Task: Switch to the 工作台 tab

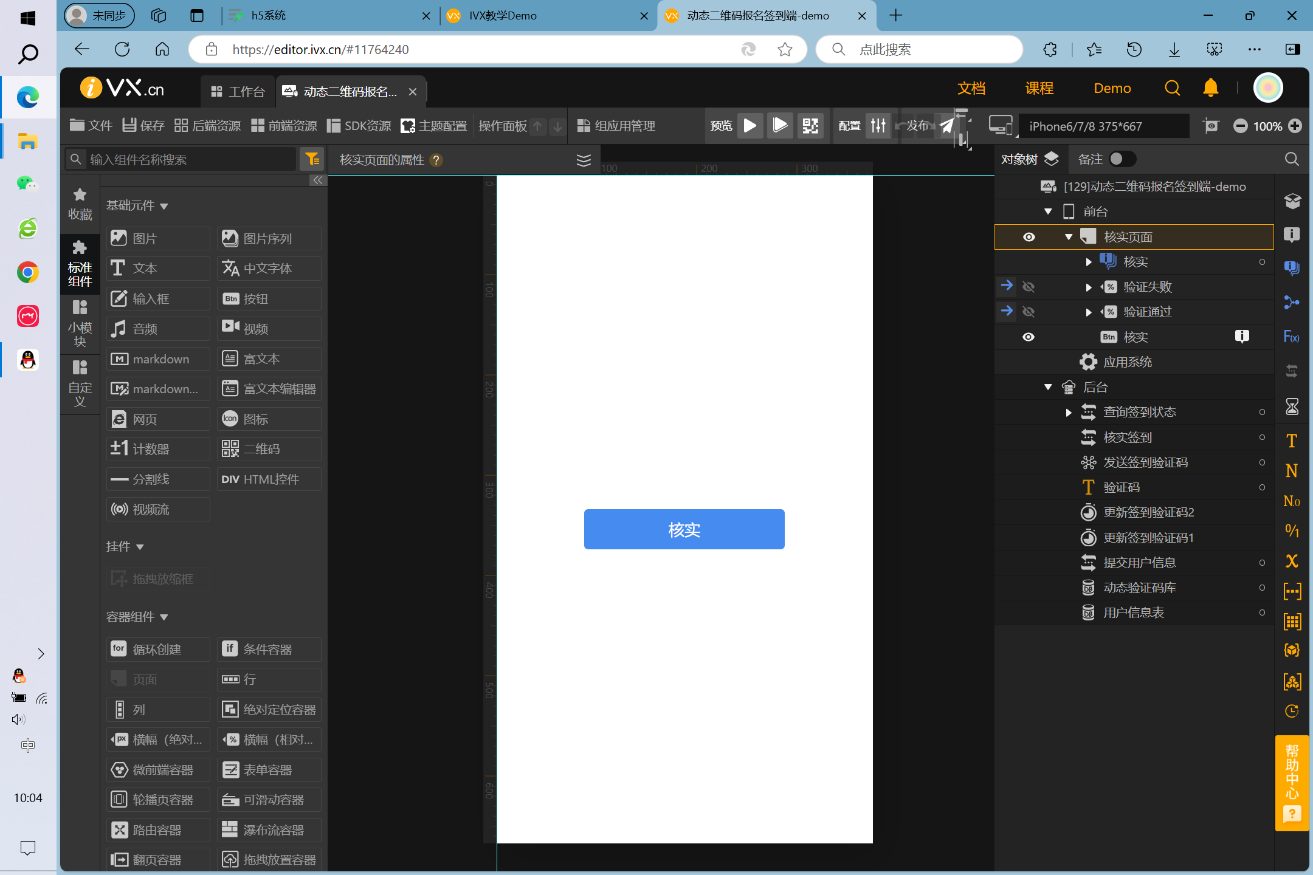Action: coord(238,92)
